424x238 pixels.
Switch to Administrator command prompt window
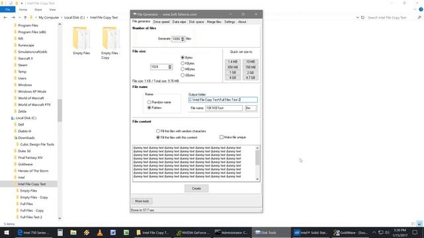231,232
